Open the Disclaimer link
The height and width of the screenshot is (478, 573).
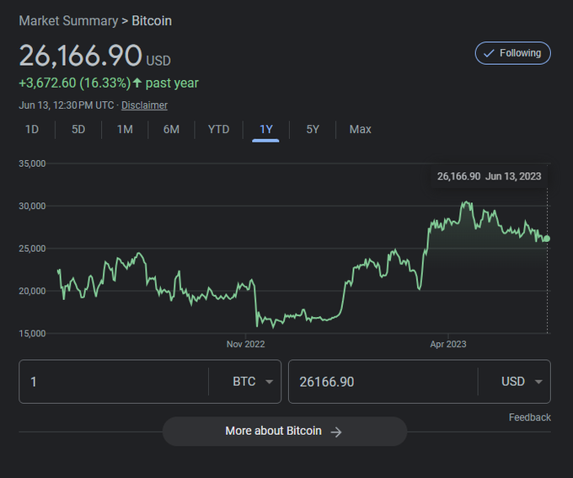[144, 105]
